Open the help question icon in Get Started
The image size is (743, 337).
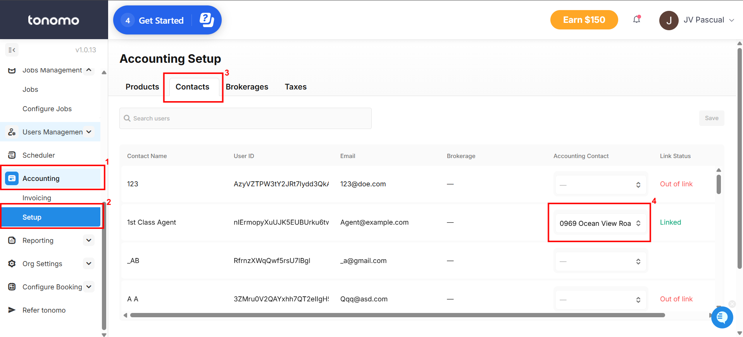click(207, 20)
